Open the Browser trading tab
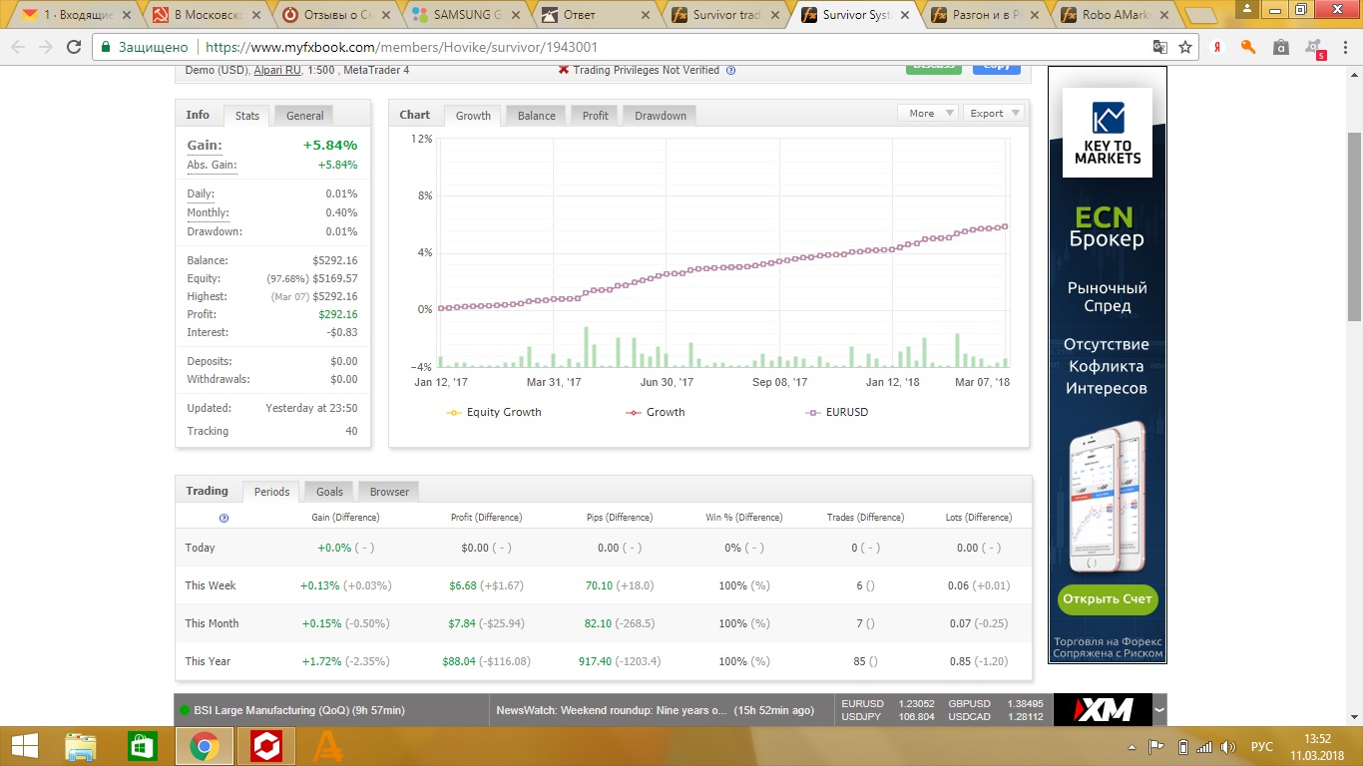 pyautogui.click(x=389, y=492)
